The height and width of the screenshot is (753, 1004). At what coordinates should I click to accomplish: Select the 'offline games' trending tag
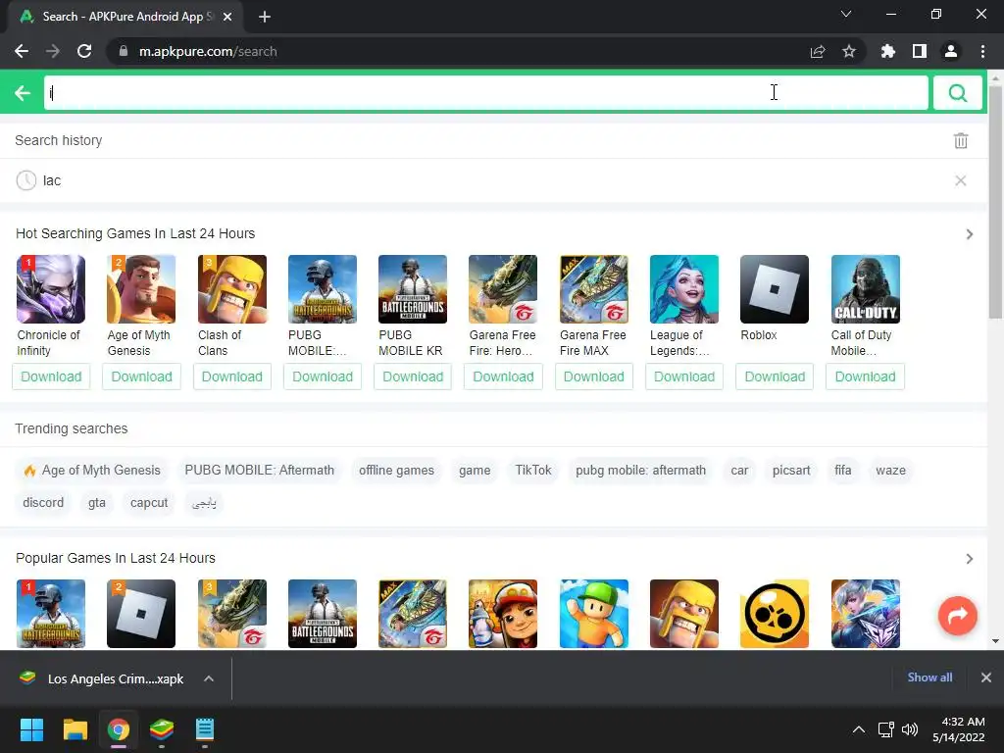coord(396,471)
